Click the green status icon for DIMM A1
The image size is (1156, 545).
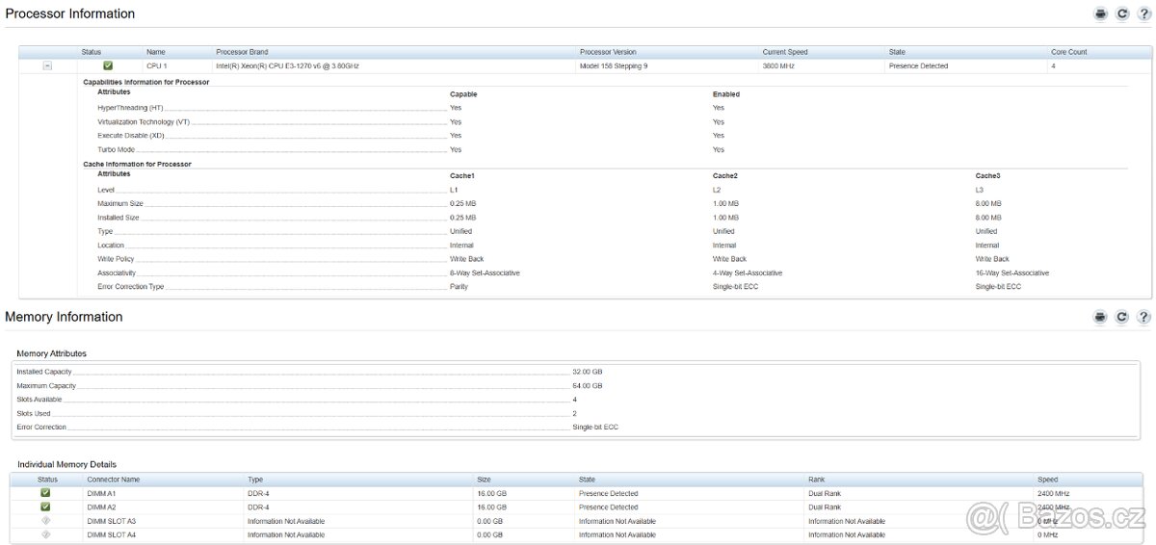[45, 493]
